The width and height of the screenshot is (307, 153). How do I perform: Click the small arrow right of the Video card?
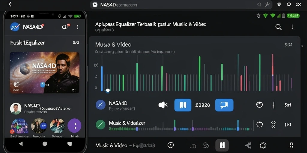click(303, 46)
